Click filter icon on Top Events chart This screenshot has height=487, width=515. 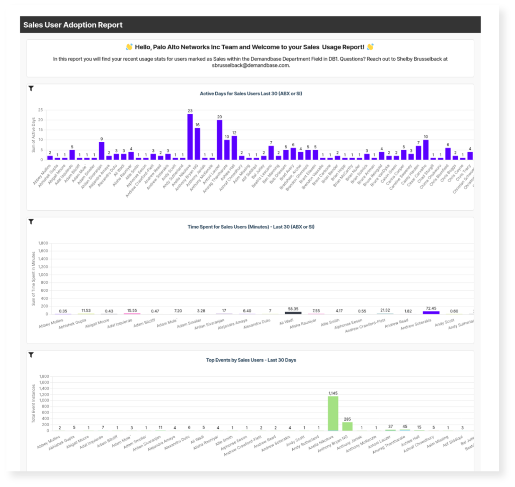(31, 355)
